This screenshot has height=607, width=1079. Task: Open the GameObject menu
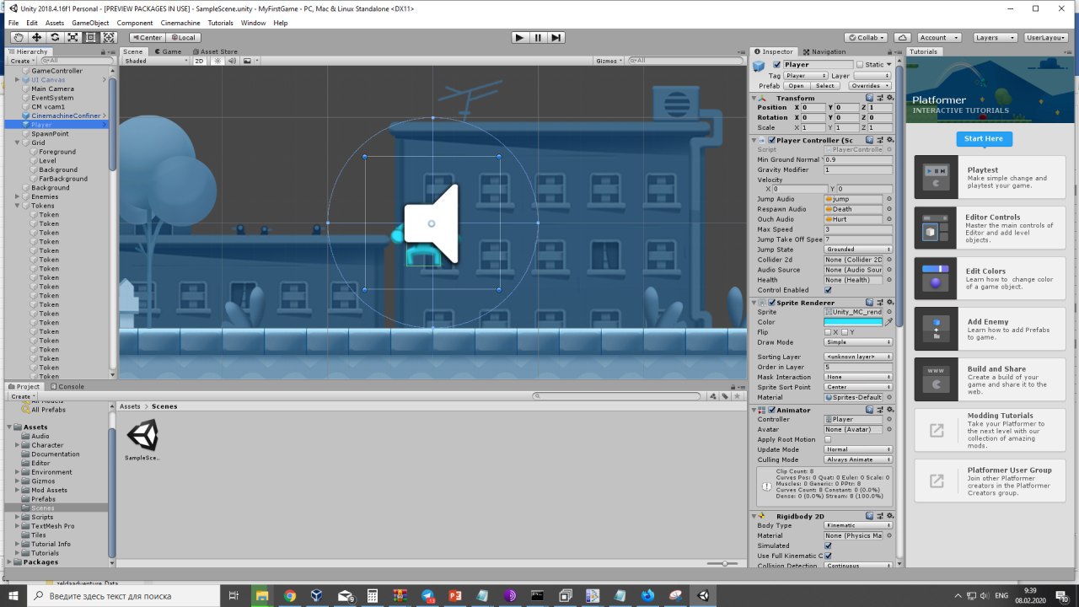[89, 23]
